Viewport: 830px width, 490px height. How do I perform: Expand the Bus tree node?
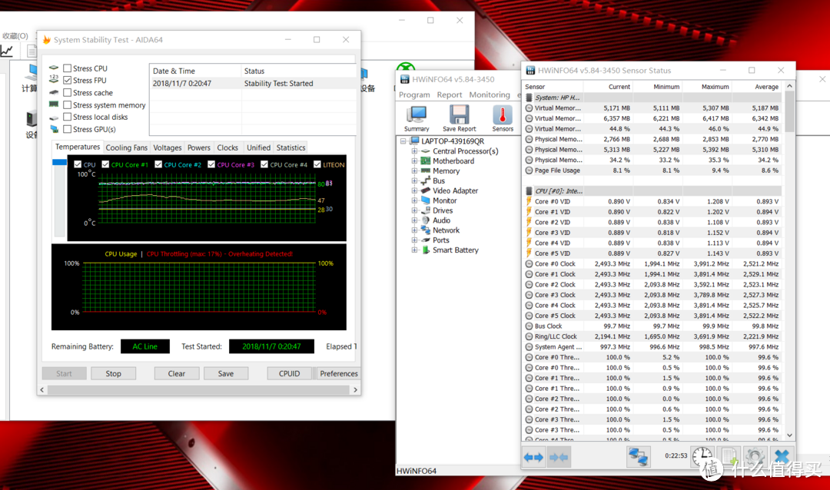pyautogui.click(x=414, y=180)
